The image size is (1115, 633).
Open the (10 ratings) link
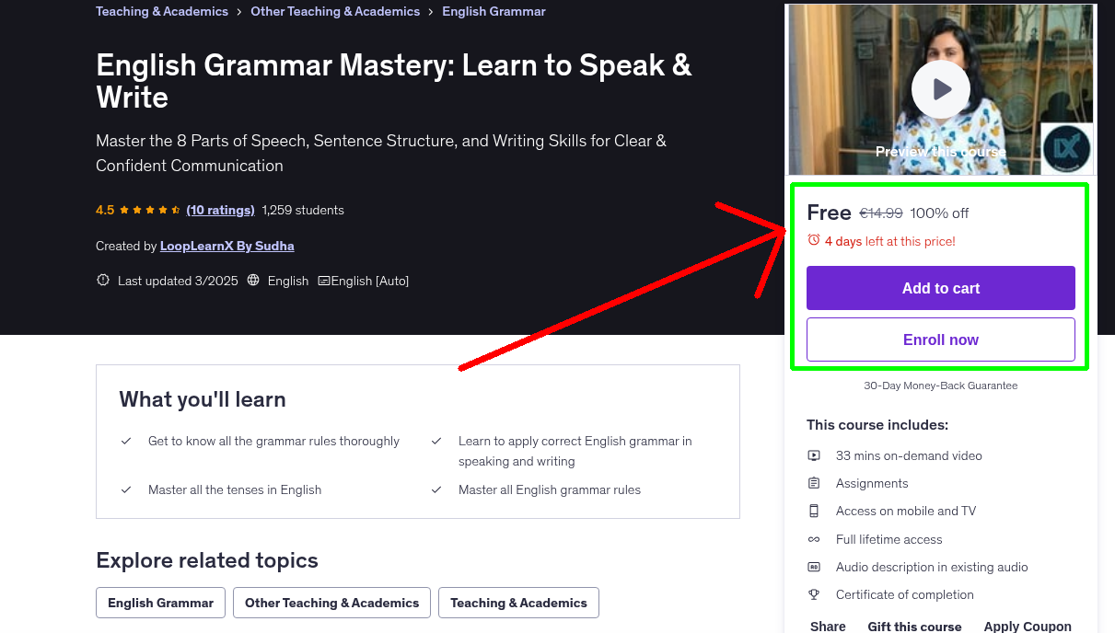(220, 210)
